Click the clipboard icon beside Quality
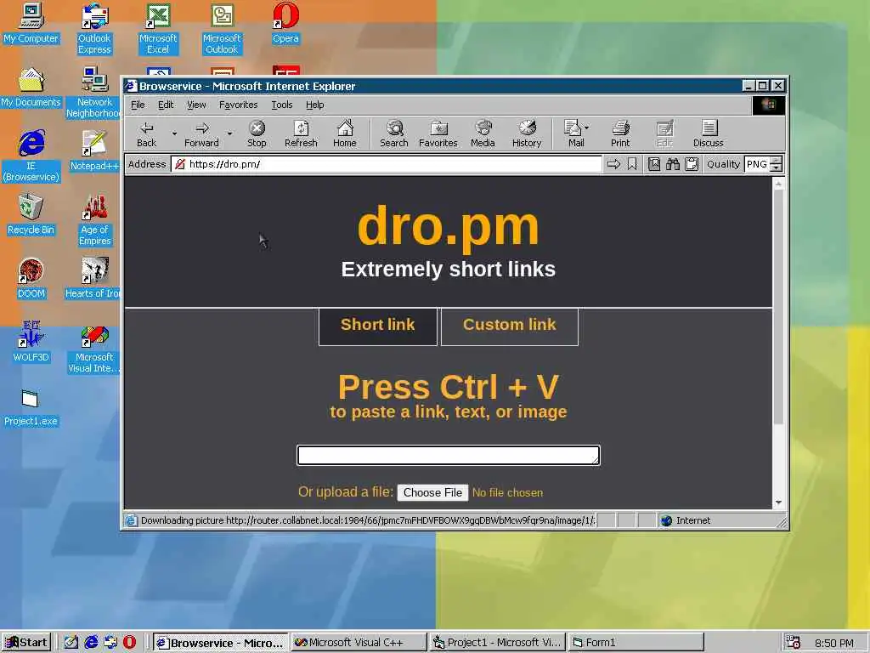This screenshot has width=870, height=653. pyautogui.click(x=692, y=164)
